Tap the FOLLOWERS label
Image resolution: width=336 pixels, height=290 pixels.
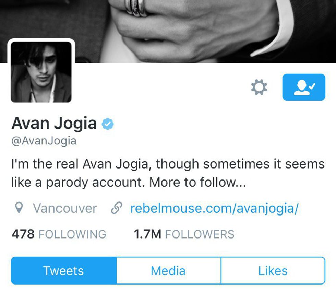click(x=200, y=234)
